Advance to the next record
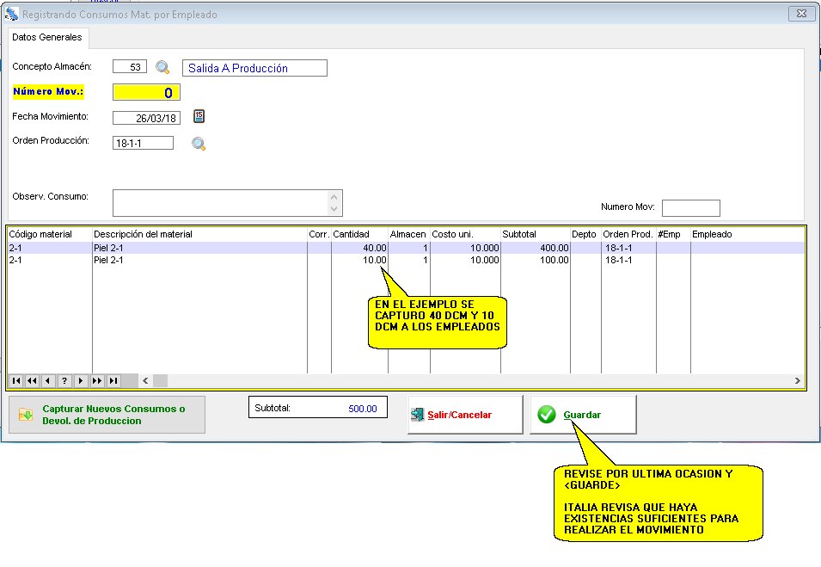The image size is (821, 567). click(81, 380)
